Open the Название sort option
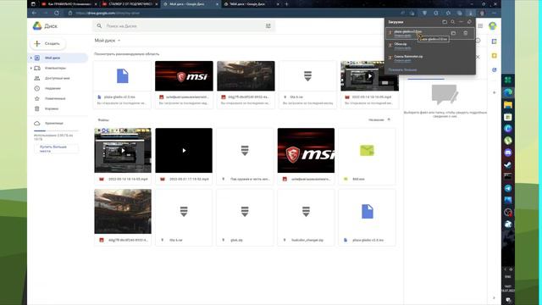 [x=376, y=119]
